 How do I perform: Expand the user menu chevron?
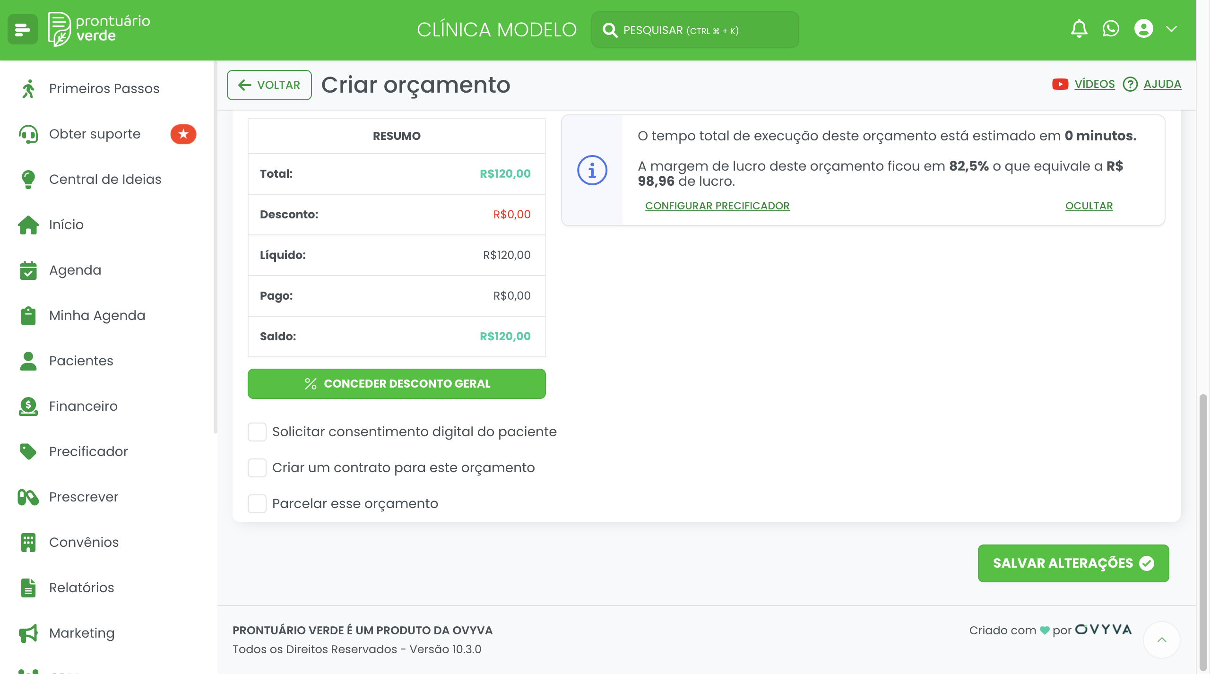pos(1171,29)
